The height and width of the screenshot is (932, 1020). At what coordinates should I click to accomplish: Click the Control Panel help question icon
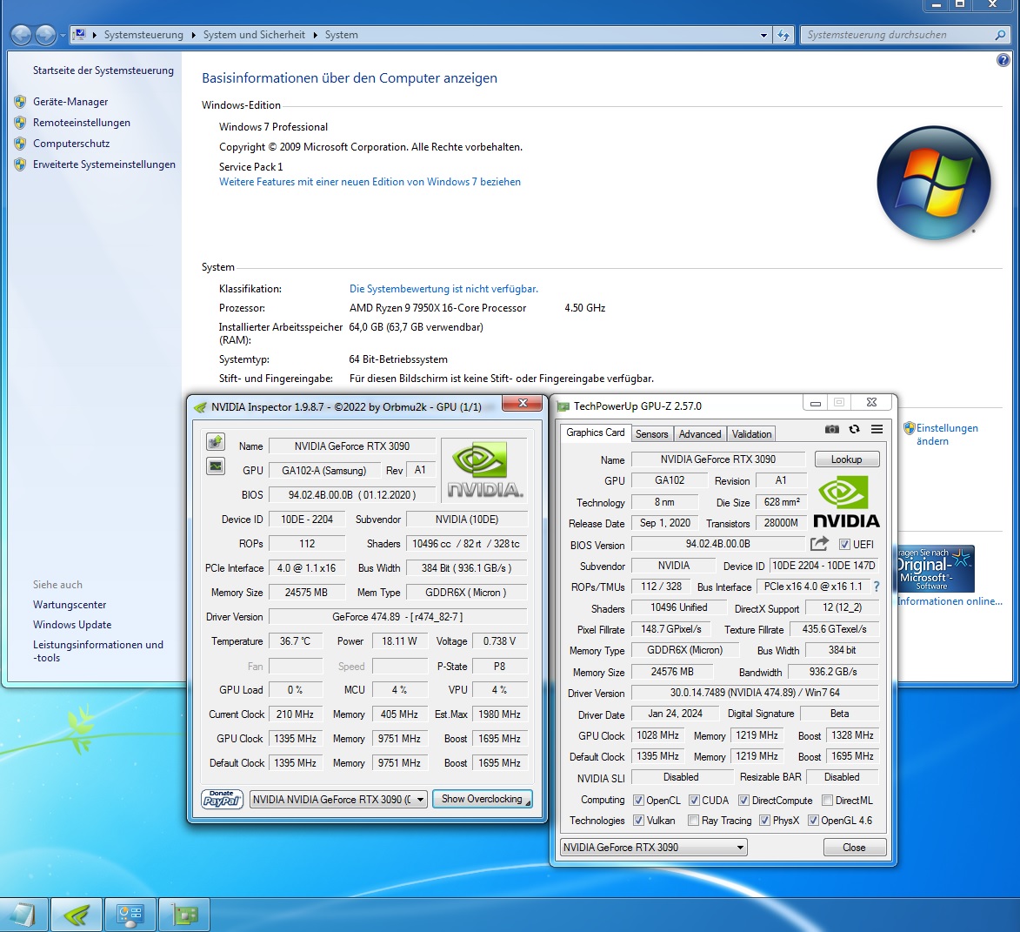tap(1003, 61)
